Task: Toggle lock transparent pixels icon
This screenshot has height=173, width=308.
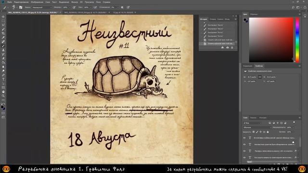Action: (254, 132)
